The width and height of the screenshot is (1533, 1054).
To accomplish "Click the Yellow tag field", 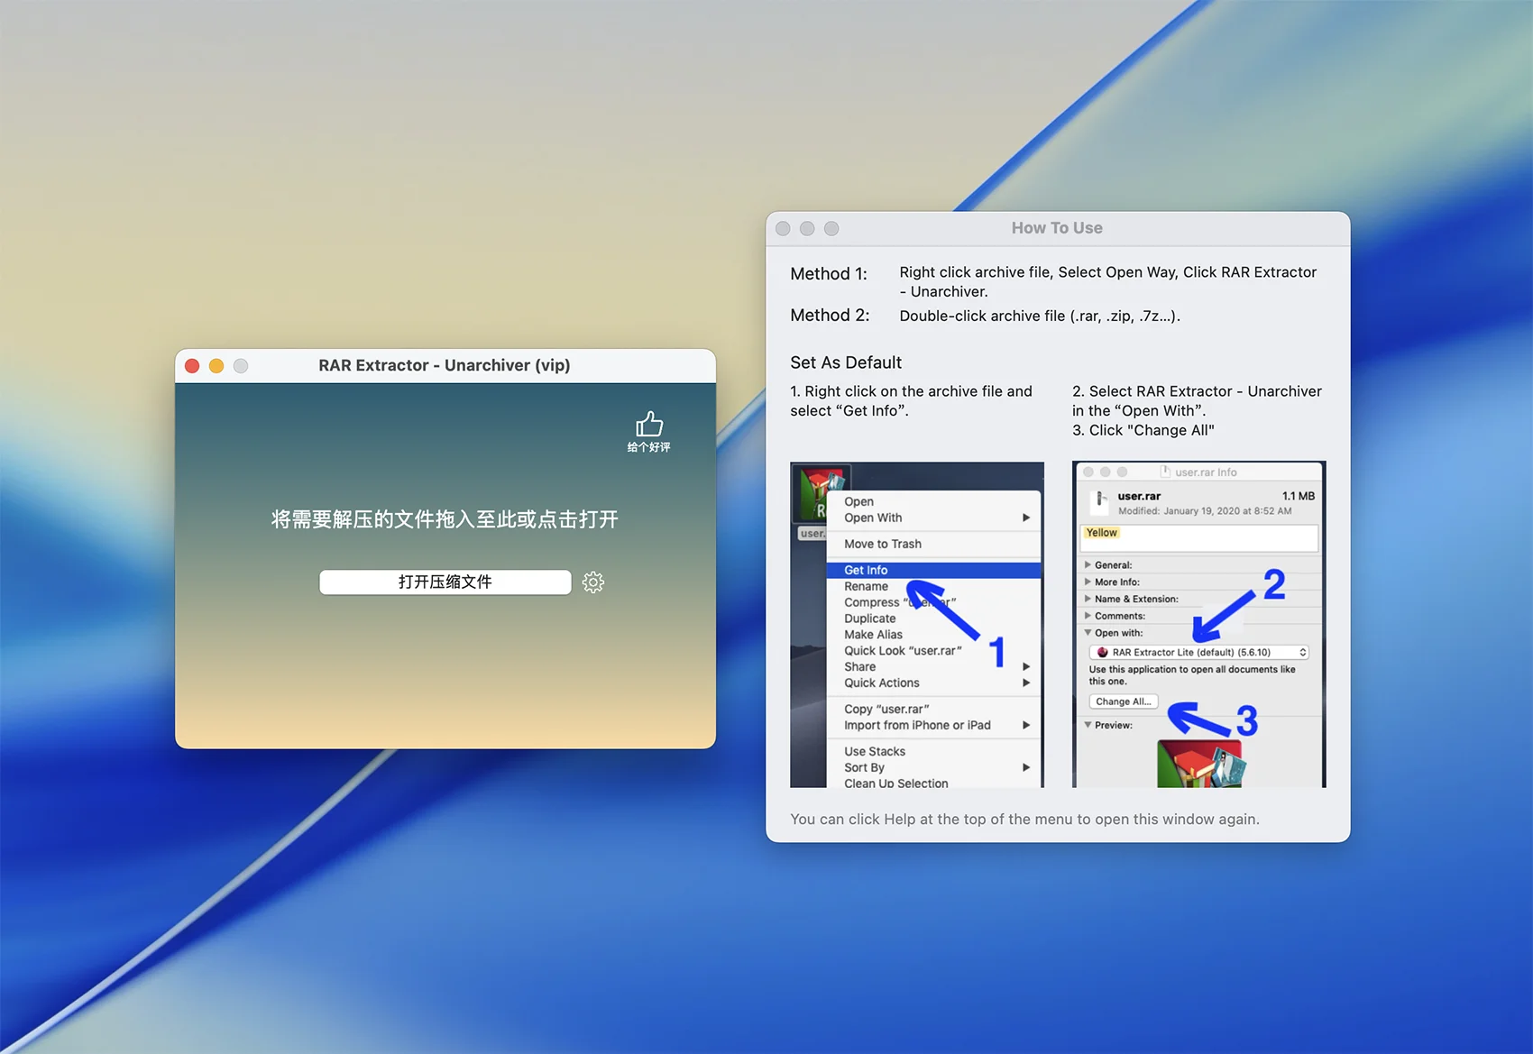I will point(1198,537).
